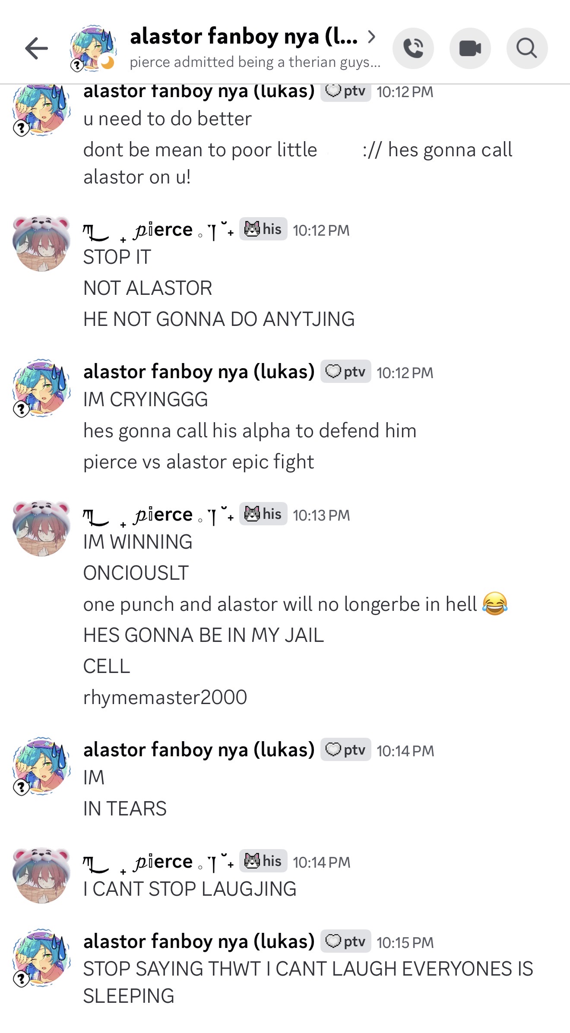Viewport: 570px width, 1033px height.
Task: Tap the his tag at 10:13 PM
Action: [263, 514]
